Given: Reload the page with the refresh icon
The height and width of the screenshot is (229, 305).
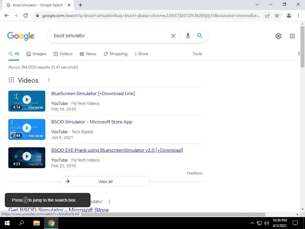Looking at the screenshot, I should tap(26, 16).
